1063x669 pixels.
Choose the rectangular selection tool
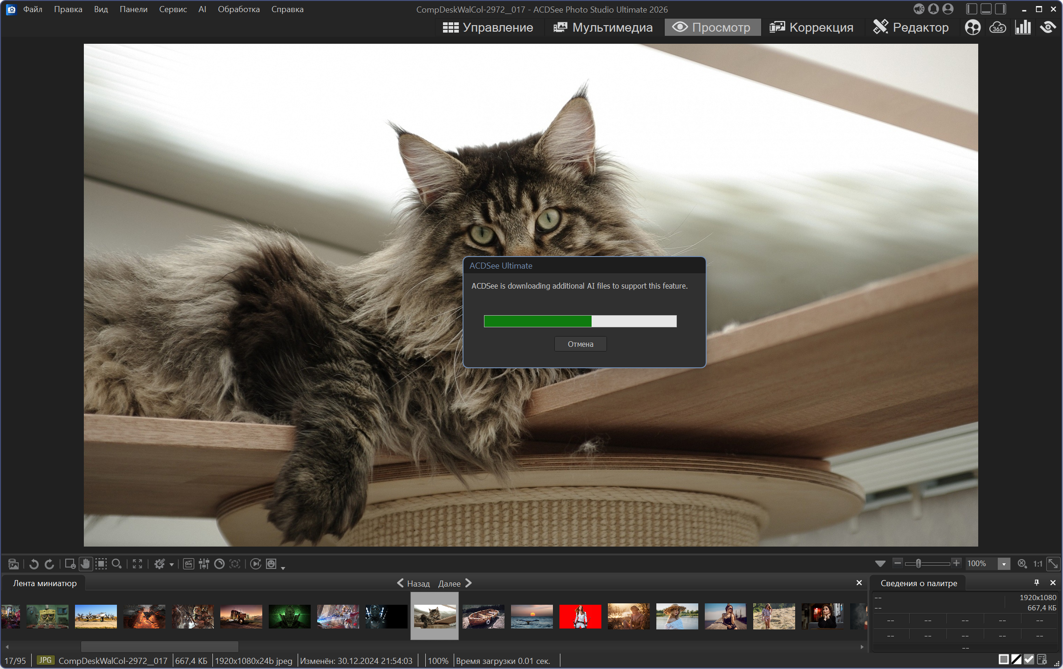[101, 564]
